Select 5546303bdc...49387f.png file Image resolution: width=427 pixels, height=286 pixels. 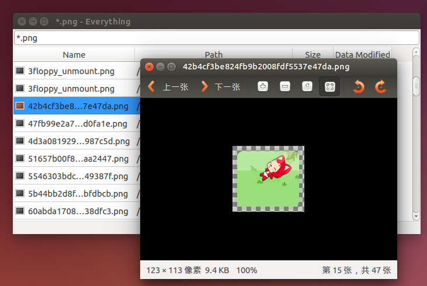(x=77, y=176)
